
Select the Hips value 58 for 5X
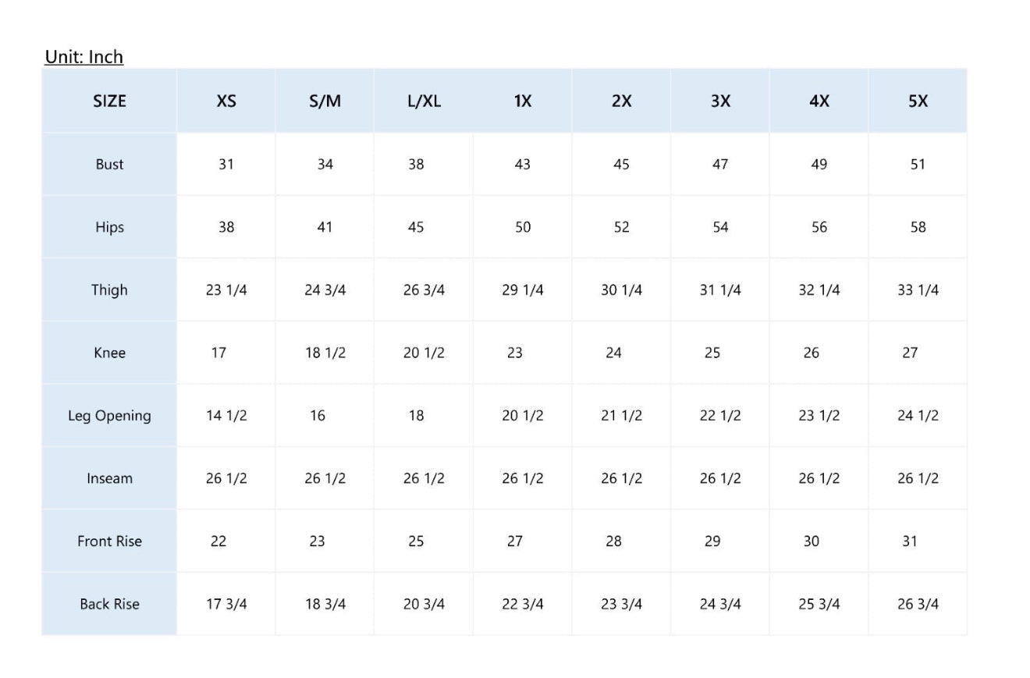point(918,227)
